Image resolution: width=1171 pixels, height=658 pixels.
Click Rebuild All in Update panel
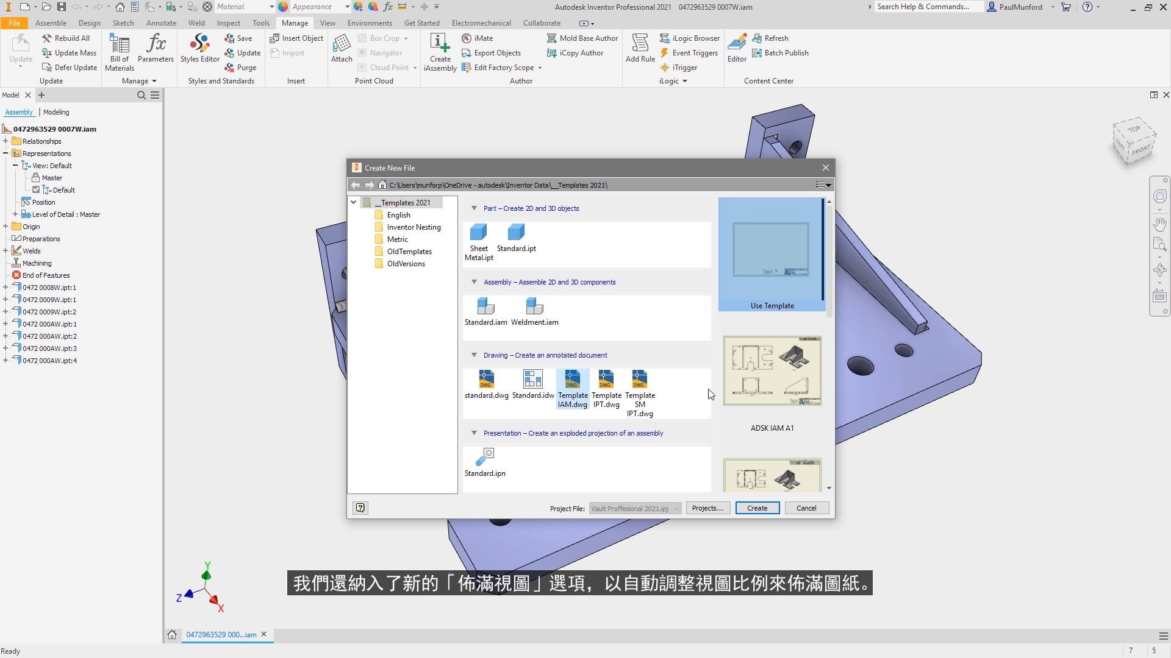66,38
